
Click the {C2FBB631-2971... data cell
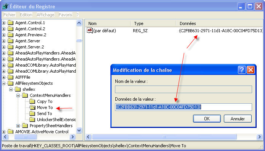221,31
